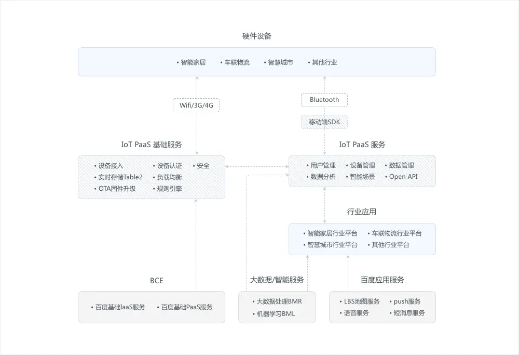Image resolution: width=519 pixels, height=355 pixels.
Task: Select the 短消息服务 item
Action: pos(409,313)
